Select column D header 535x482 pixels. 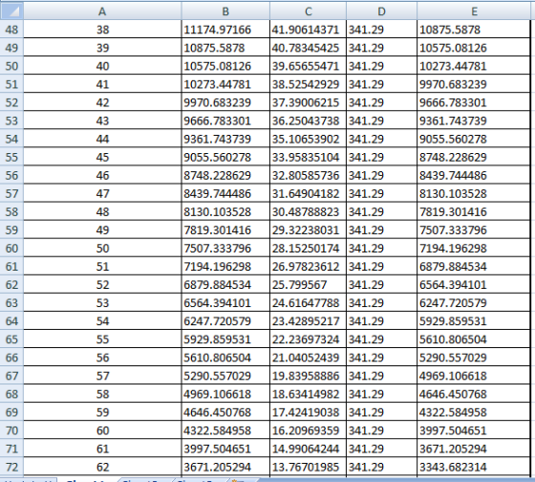click(x=381, y=11)
